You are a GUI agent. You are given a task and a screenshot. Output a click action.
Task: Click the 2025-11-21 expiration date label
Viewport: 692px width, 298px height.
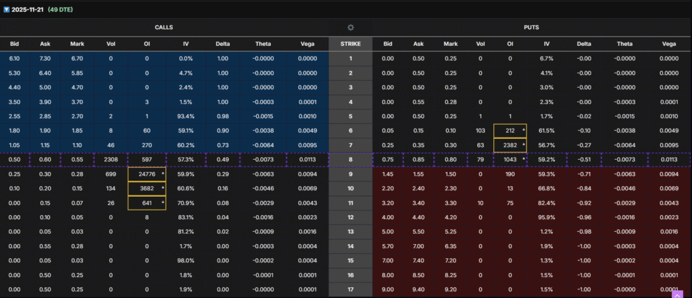tap(30, 10)
